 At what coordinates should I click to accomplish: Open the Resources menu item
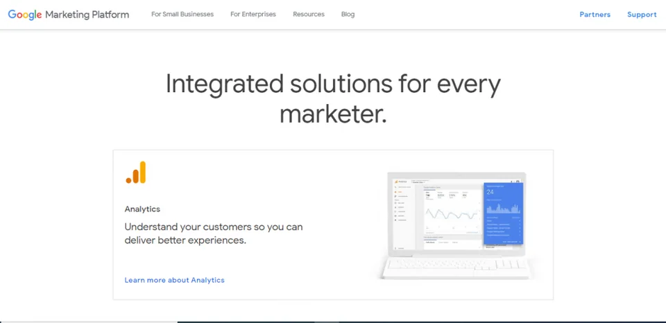pos(309,15)
